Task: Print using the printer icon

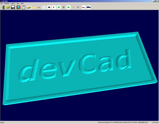Action: tap(23, 7)
